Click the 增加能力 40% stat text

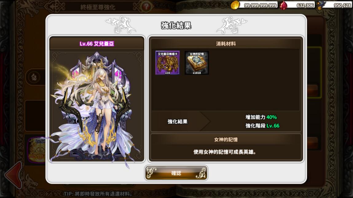(x=261, y=117)
